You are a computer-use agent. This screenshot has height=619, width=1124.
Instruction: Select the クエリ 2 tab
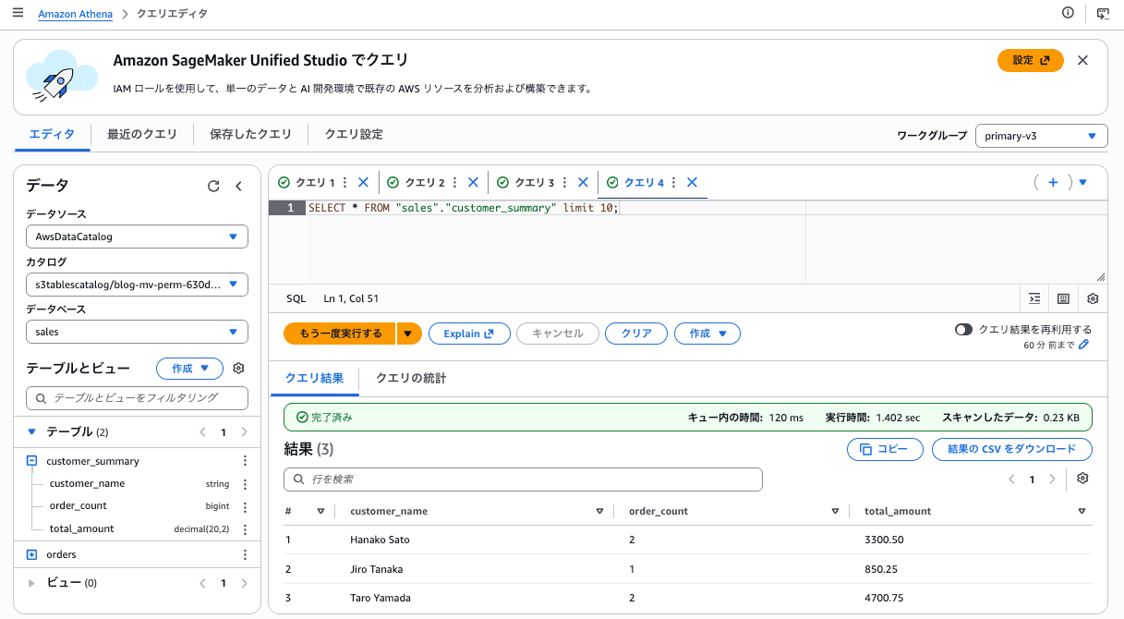pyautogui.click(x=424, y=183)
